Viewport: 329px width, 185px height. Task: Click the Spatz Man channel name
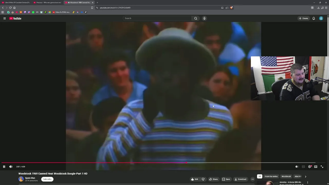pyautogui.click(x=30, y=178)
